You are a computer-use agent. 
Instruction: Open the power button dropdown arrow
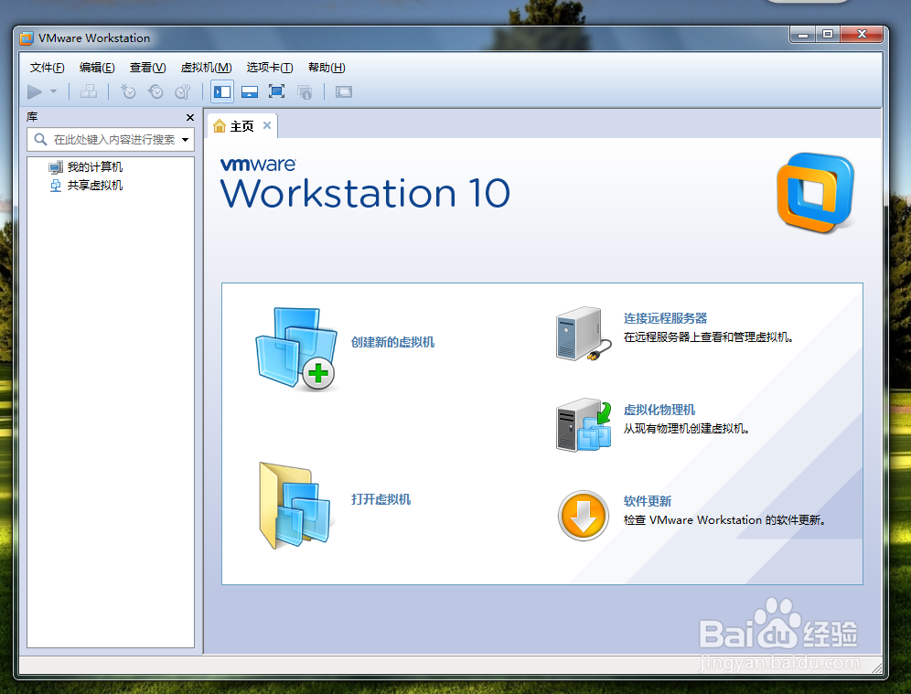[x=53, y=91]
